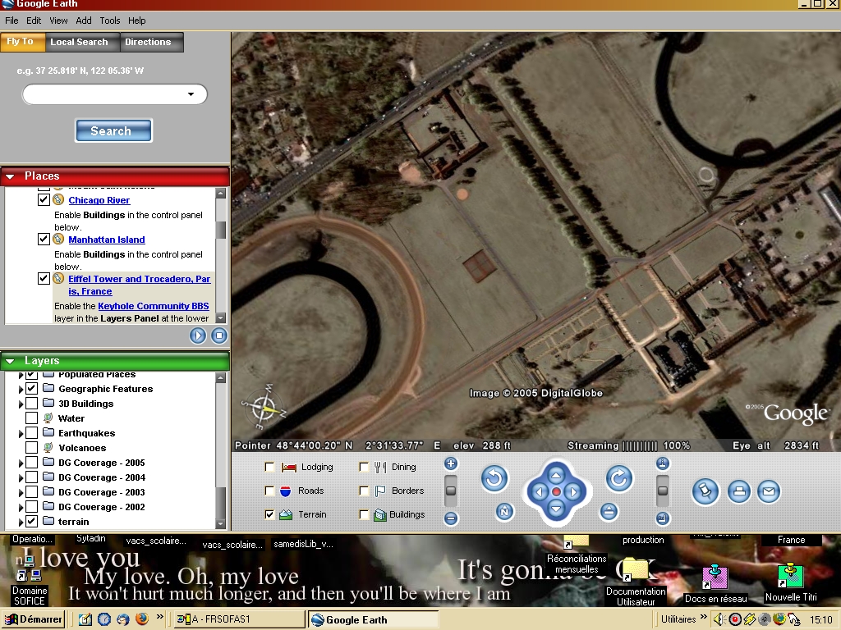Expand the Geographic Features layer
Viewport: 841px width, 630px height.
pos(21,389)
